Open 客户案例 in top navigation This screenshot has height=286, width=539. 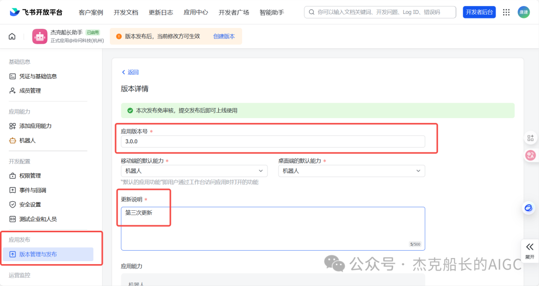coord(91,12)
